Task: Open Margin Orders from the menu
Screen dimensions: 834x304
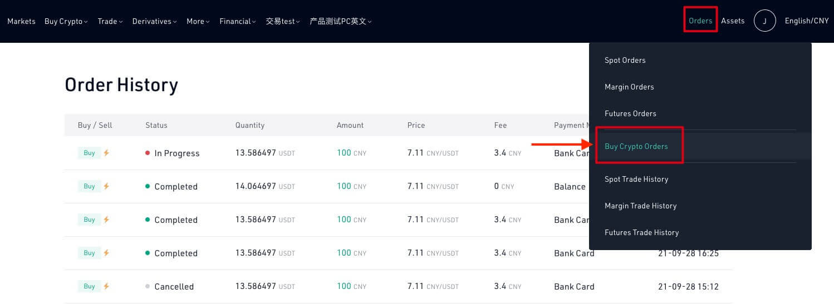Action: [x=629, y=87]
